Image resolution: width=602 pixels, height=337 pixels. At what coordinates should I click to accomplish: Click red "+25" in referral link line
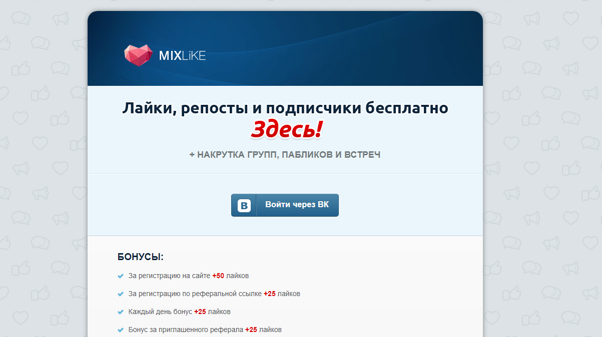click(x=270, y=294)
